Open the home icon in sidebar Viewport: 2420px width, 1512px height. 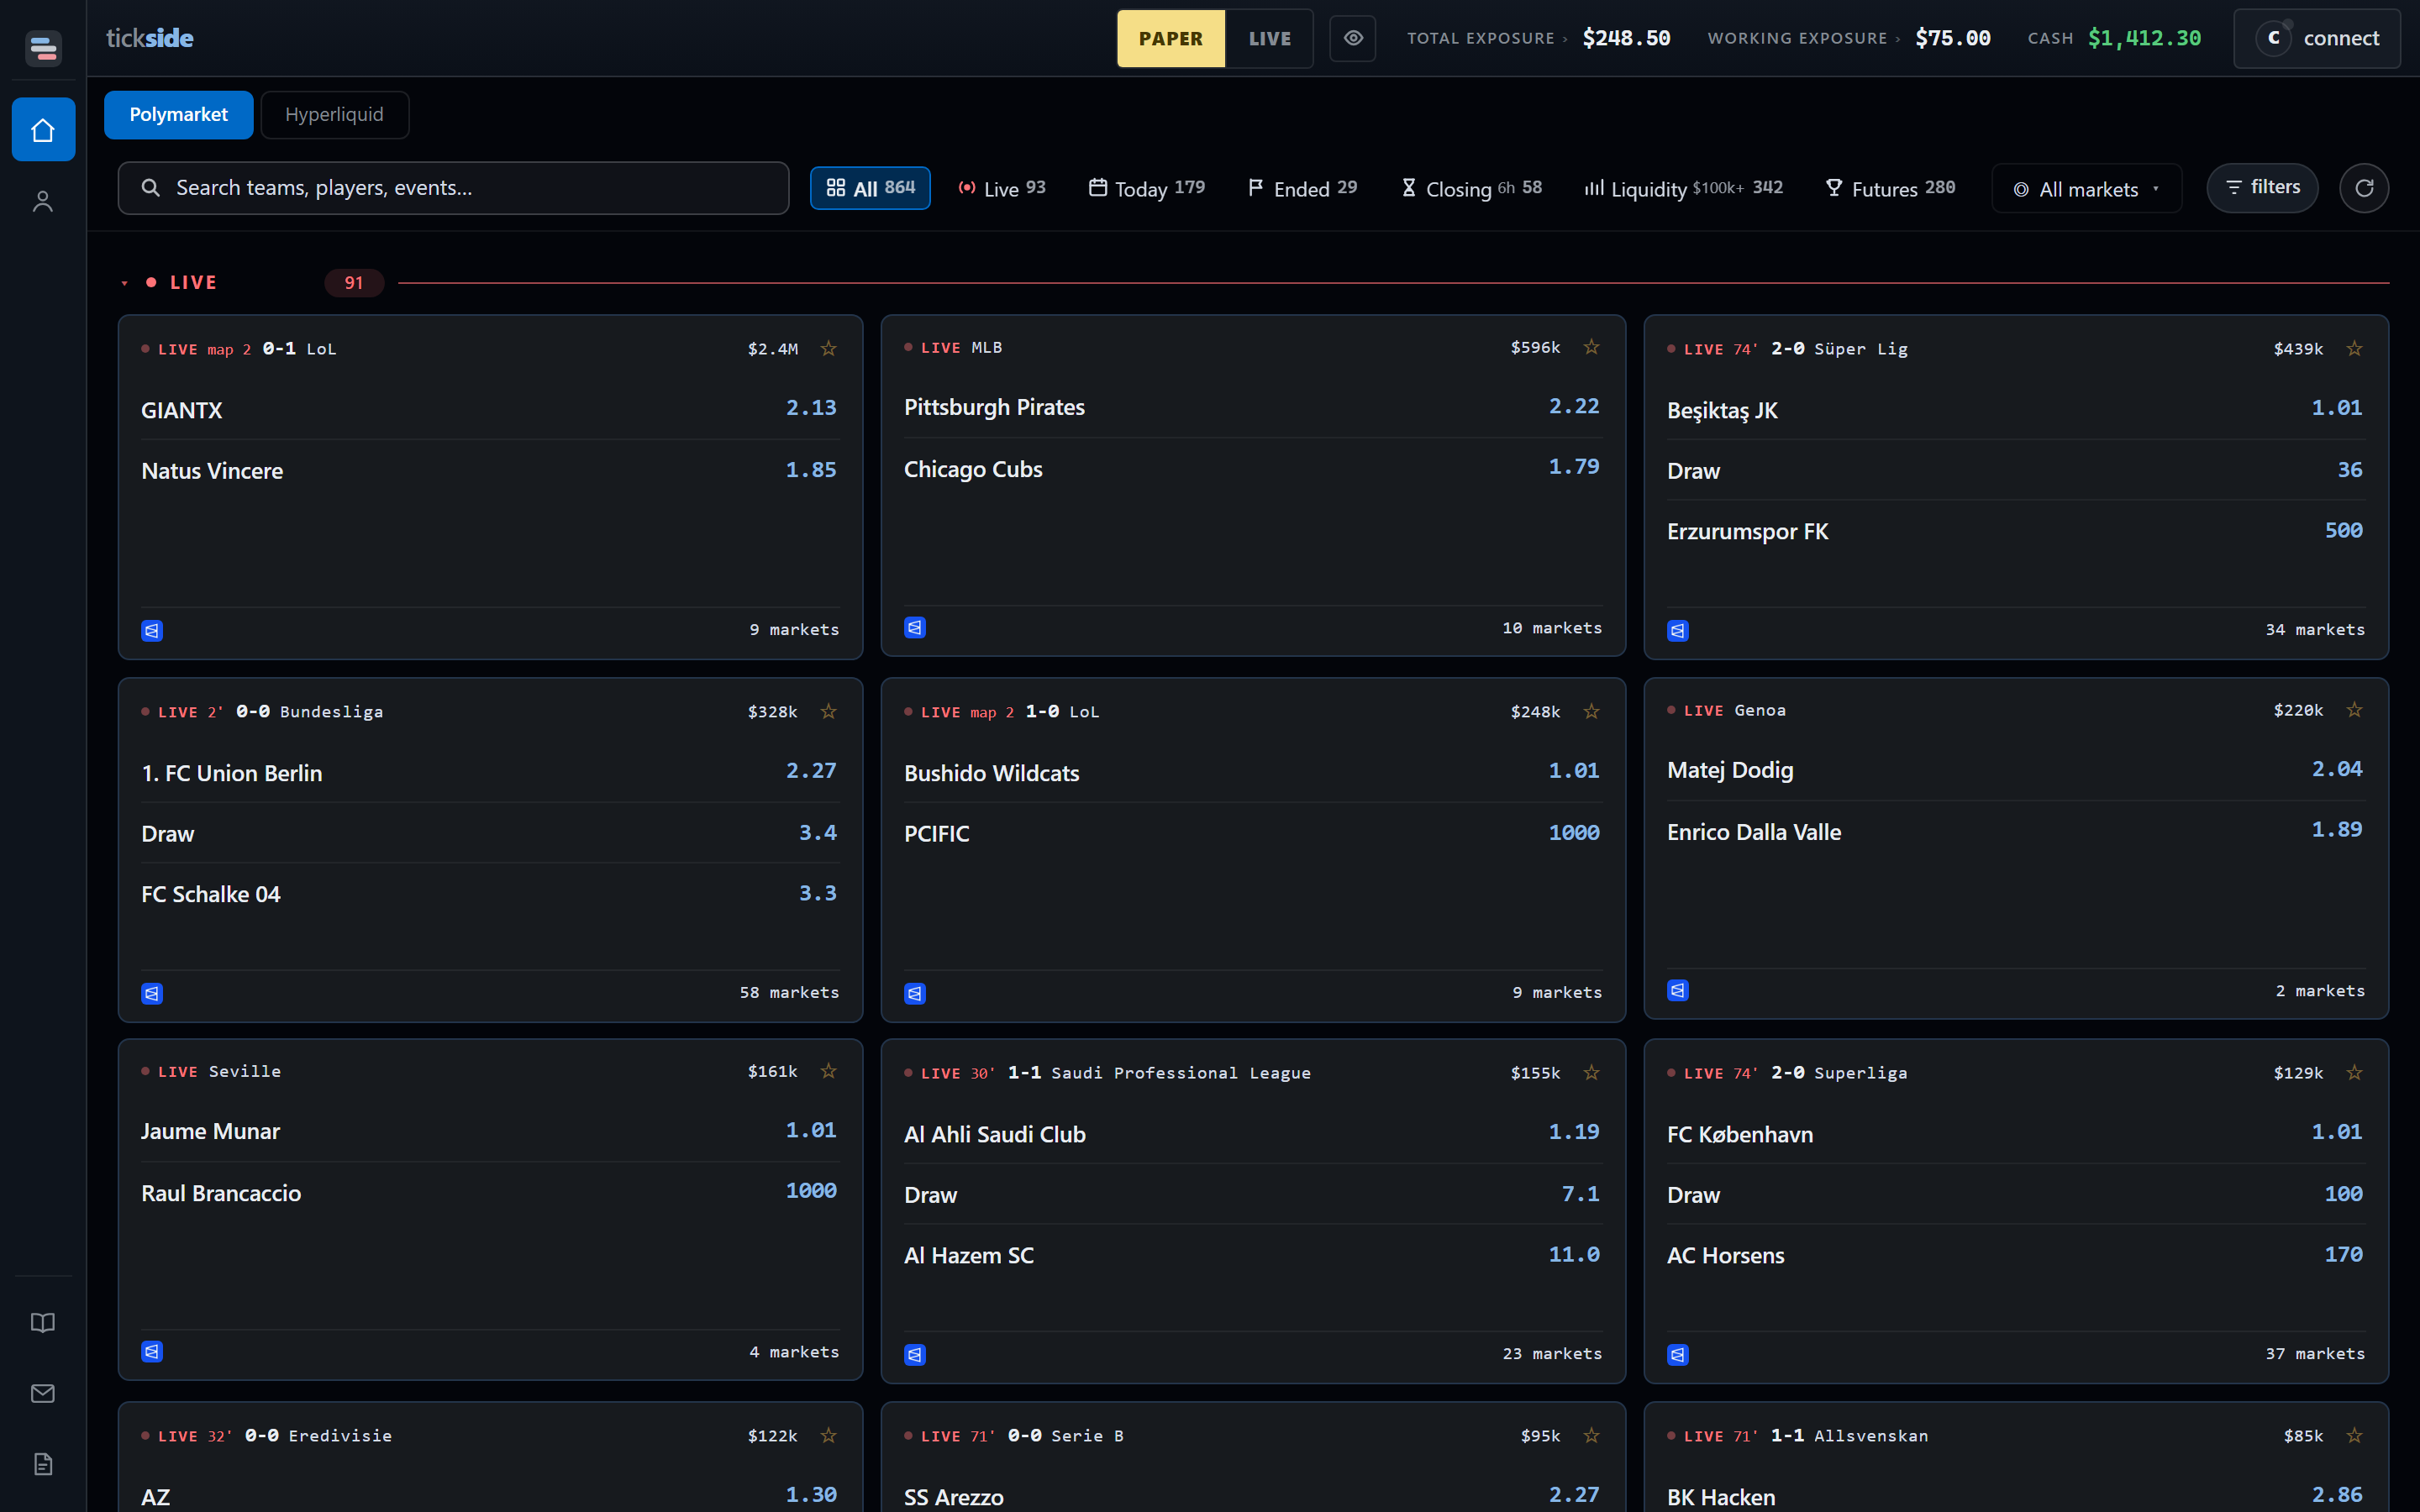pos(43,130)
